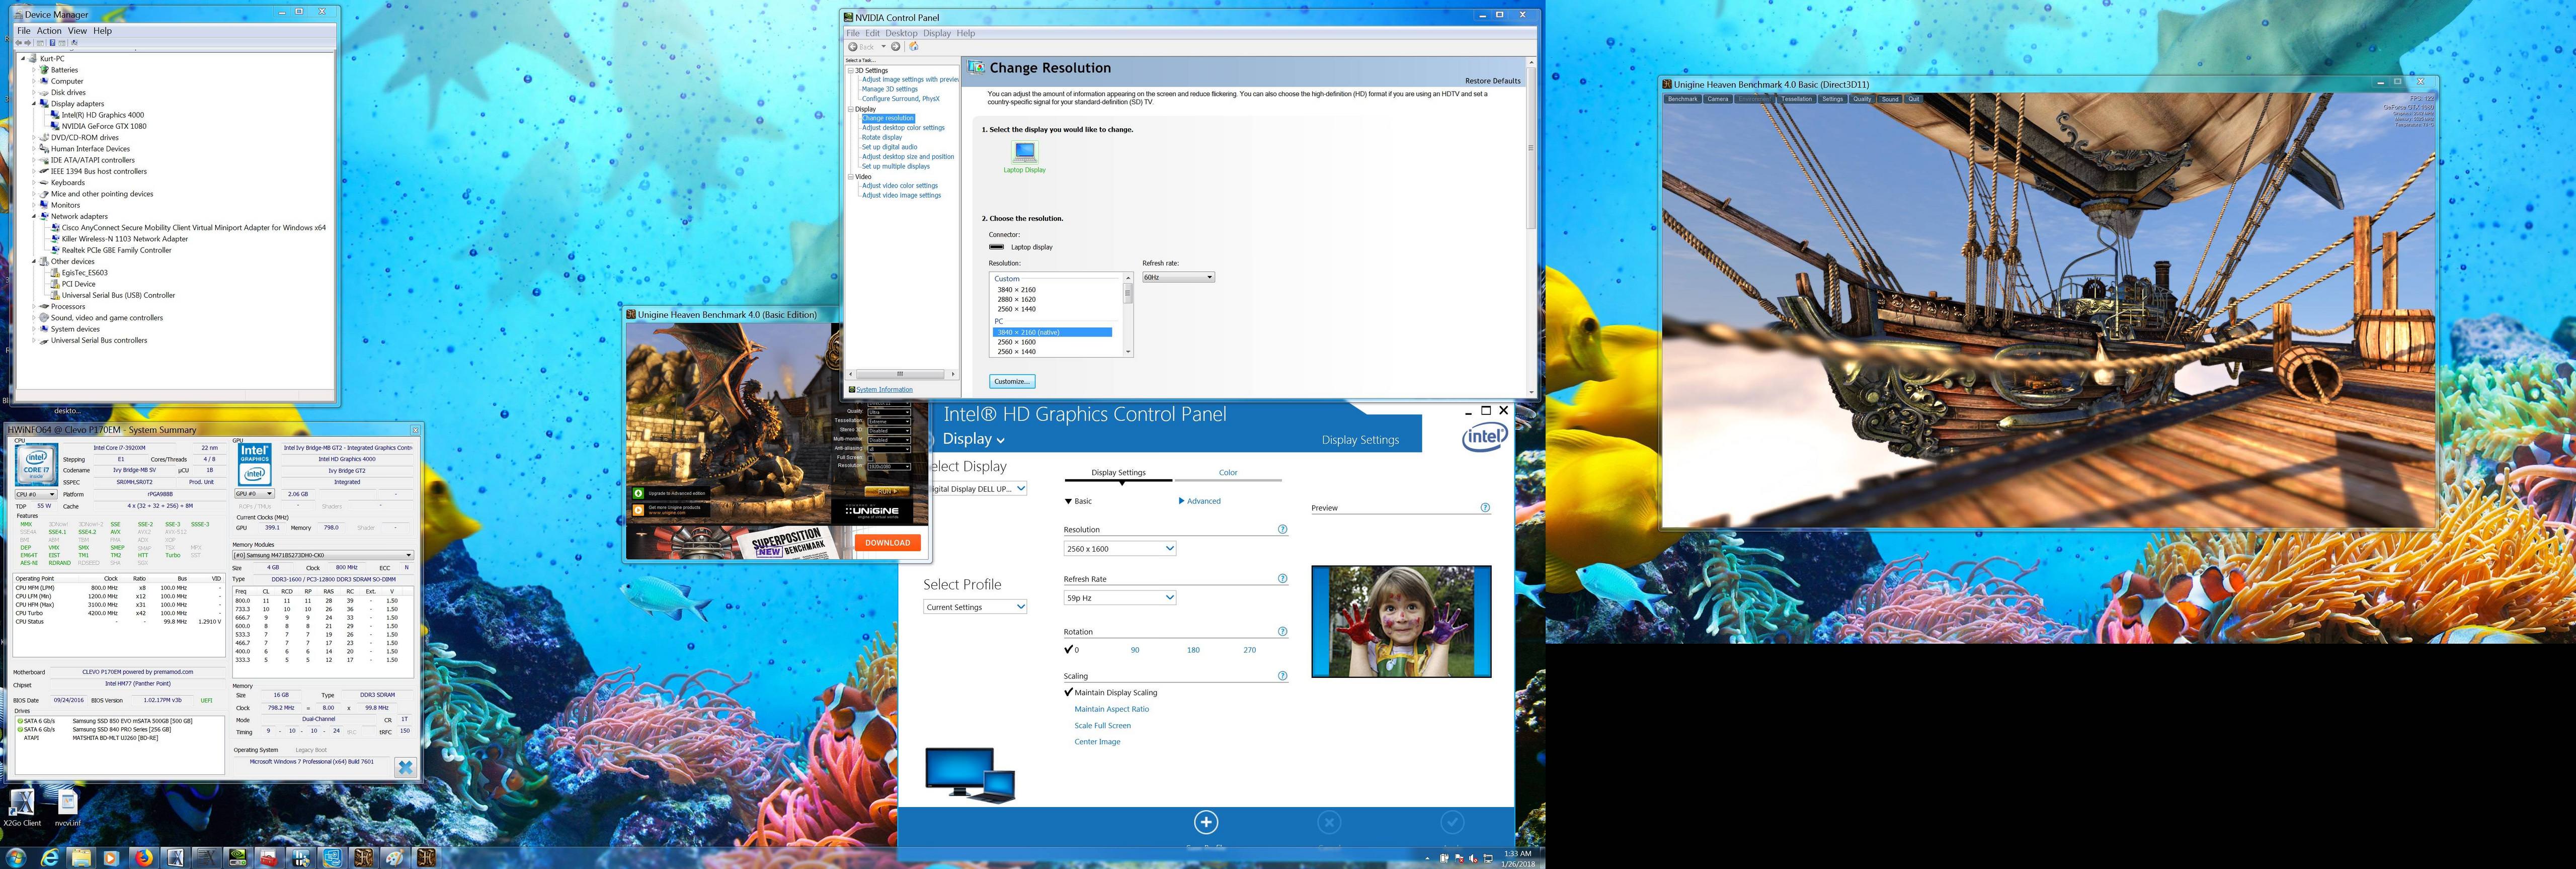Click the Intel Core i7 logo in HWiNFO
The height and width of the screenshot is (869, 2576).
37,465
